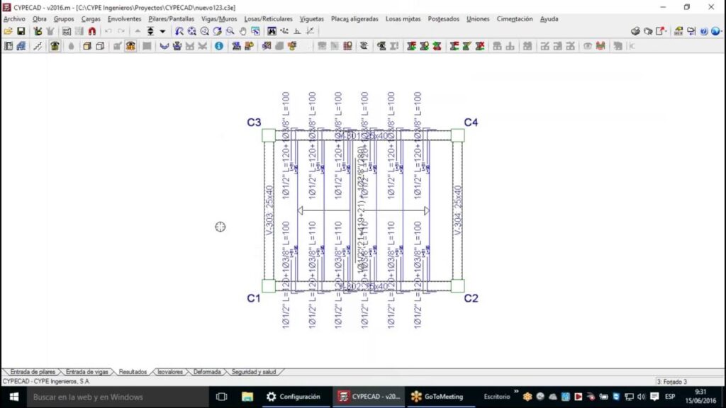The image size is (726, 408).
Task: Toggle the eye visibility icon in toolbar
Action: tap(587, 46)
